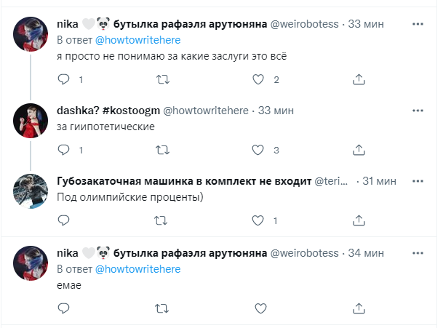The width and height of the screenshot is (443, 328).
Task: Share the "Под олимпийские проценты)" tweet
Action: (358, 220)
